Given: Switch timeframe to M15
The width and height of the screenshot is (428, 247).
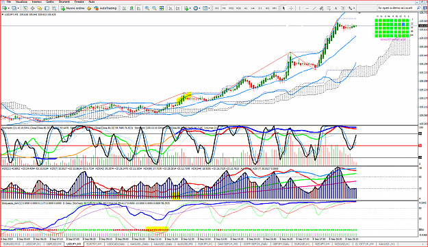Looking at the screenshot, I should (231, 8).
